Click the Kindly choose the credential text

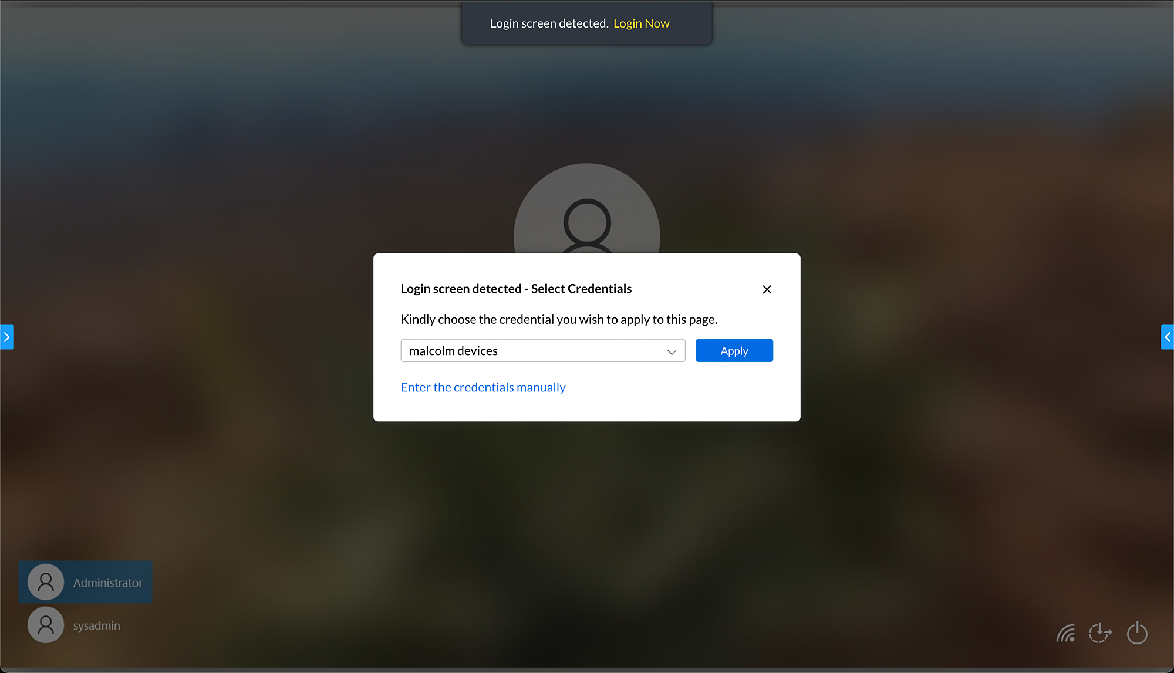558,319
